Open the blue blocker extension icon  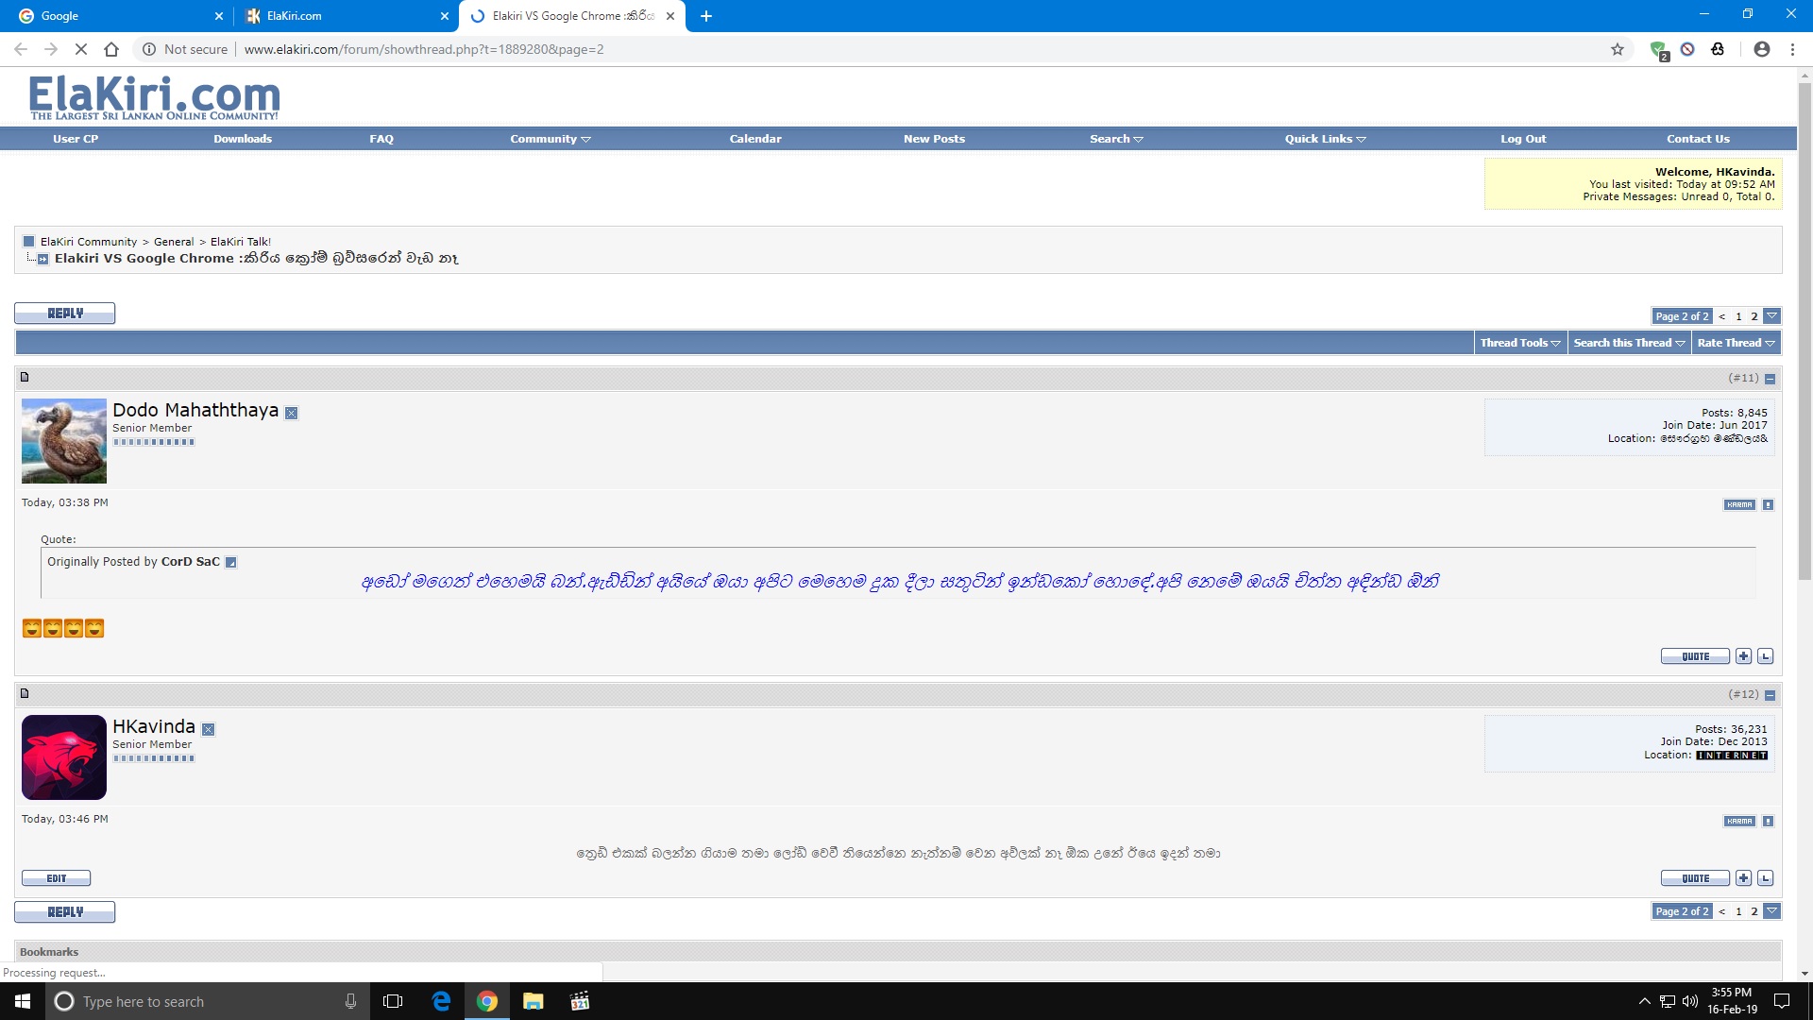point(1687,49)
